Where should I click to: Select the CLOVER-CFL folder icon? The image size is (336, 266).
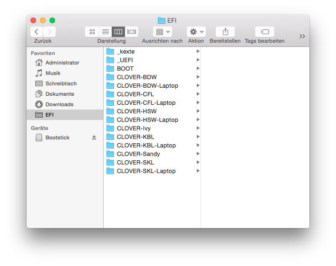[x=110, y=94]
